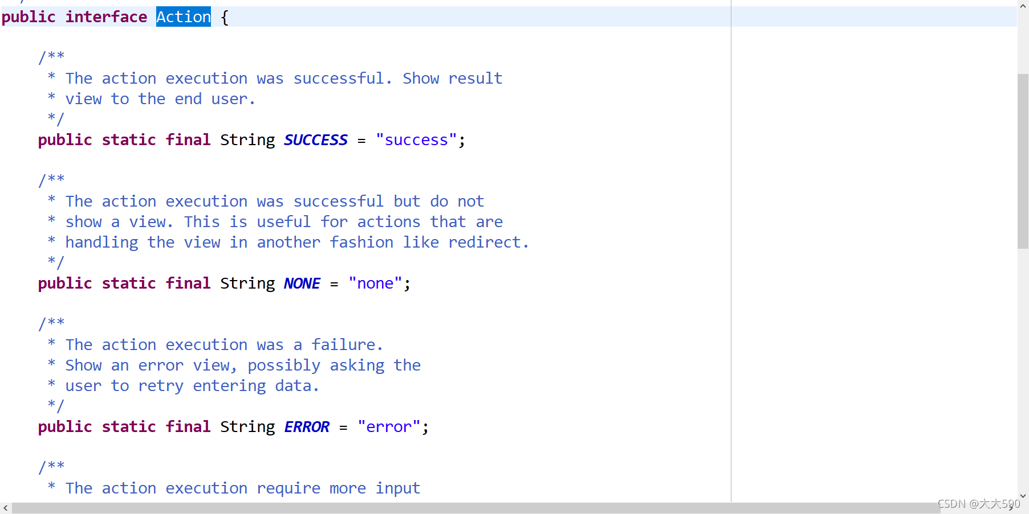Click the highlighted Action interface name
This screenshot has height=514, width=1029.
point(184,17)
